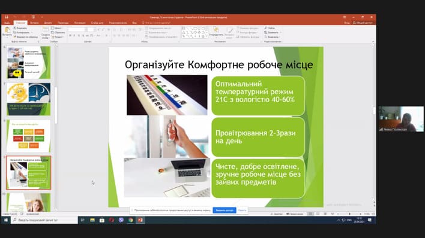Open the Insert (Вставка) ribbon tab
425x238 pixels.
pyautogui.click(x=34, y=23)
